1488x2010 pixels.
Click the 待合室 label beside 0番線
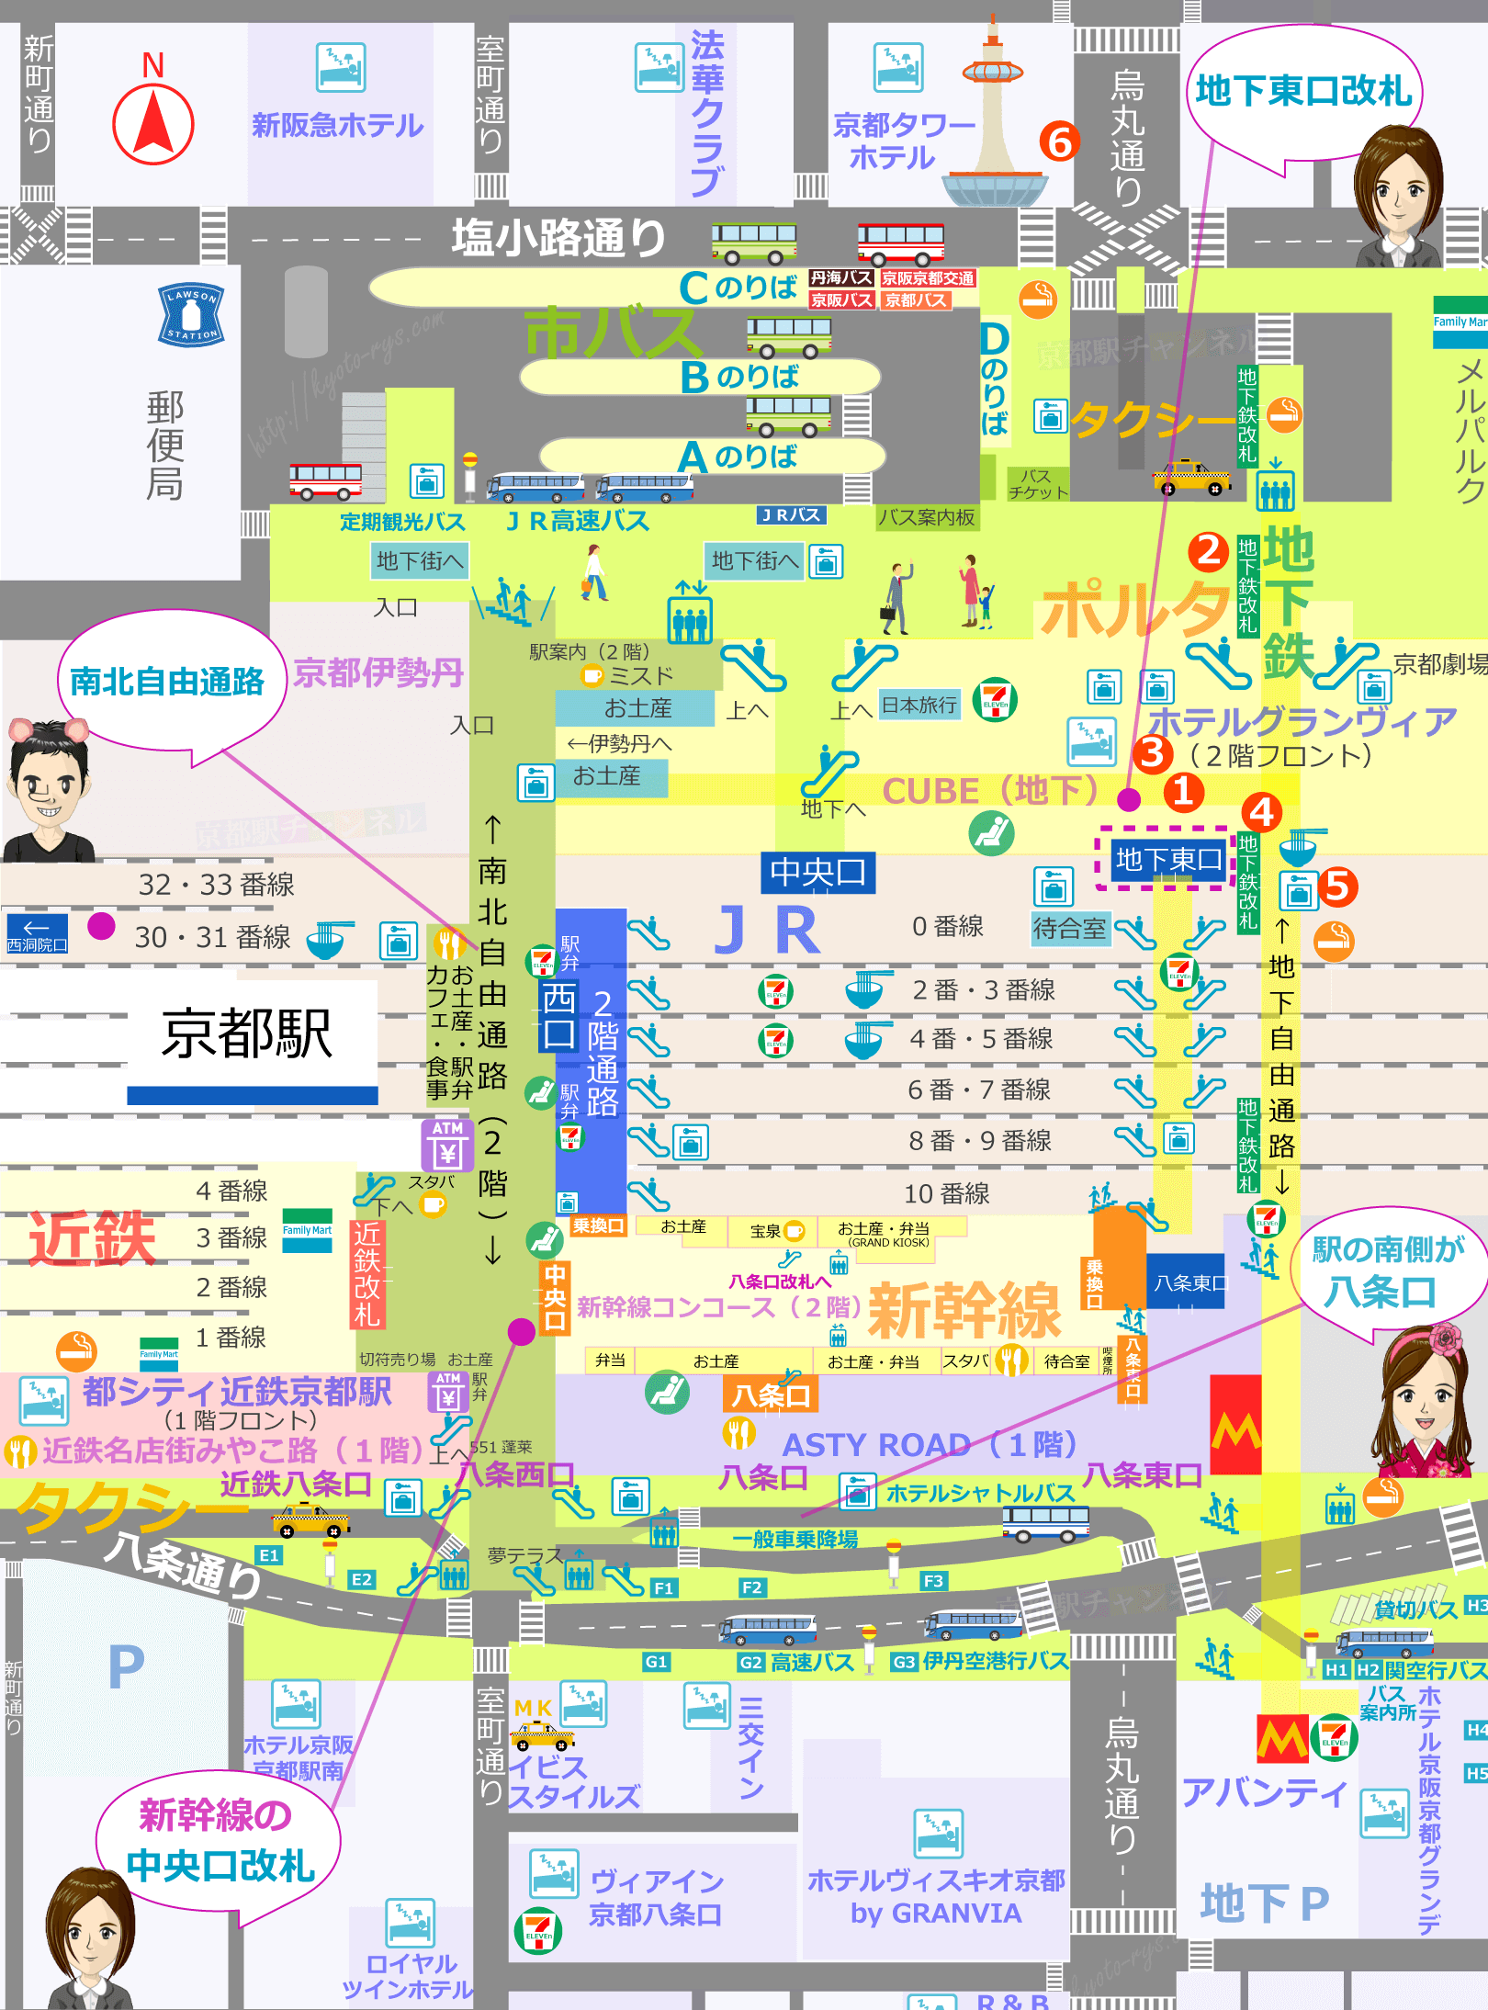(x=1069, y=928)
